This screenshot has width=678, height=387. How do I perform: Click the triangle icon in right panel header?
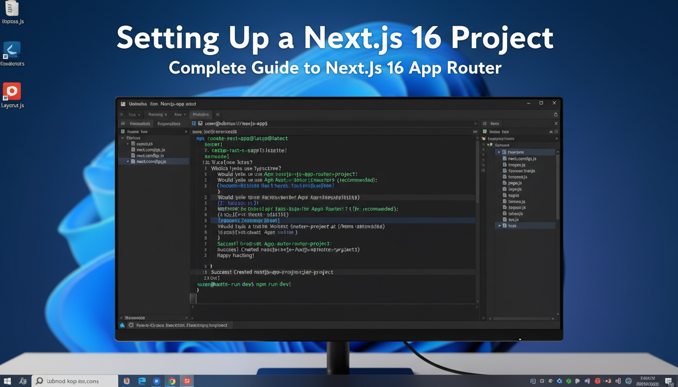pos(550,132)
